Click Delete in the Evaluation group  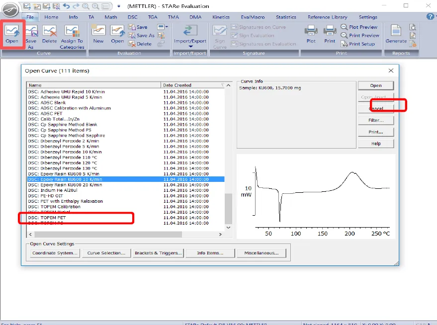140,44
